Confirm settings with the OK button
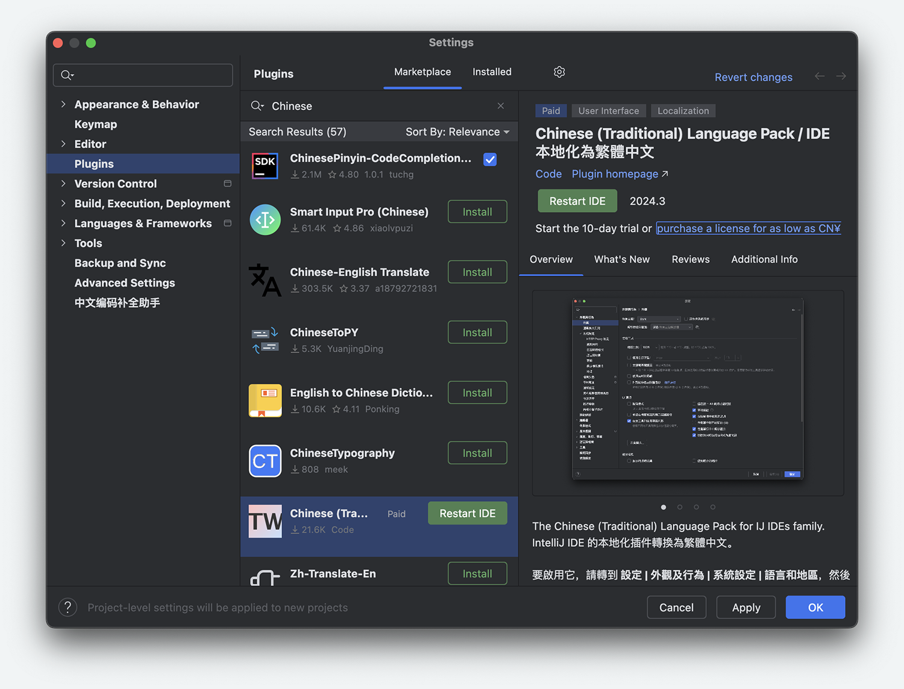 pyautogui.click(x=815, y=607)
